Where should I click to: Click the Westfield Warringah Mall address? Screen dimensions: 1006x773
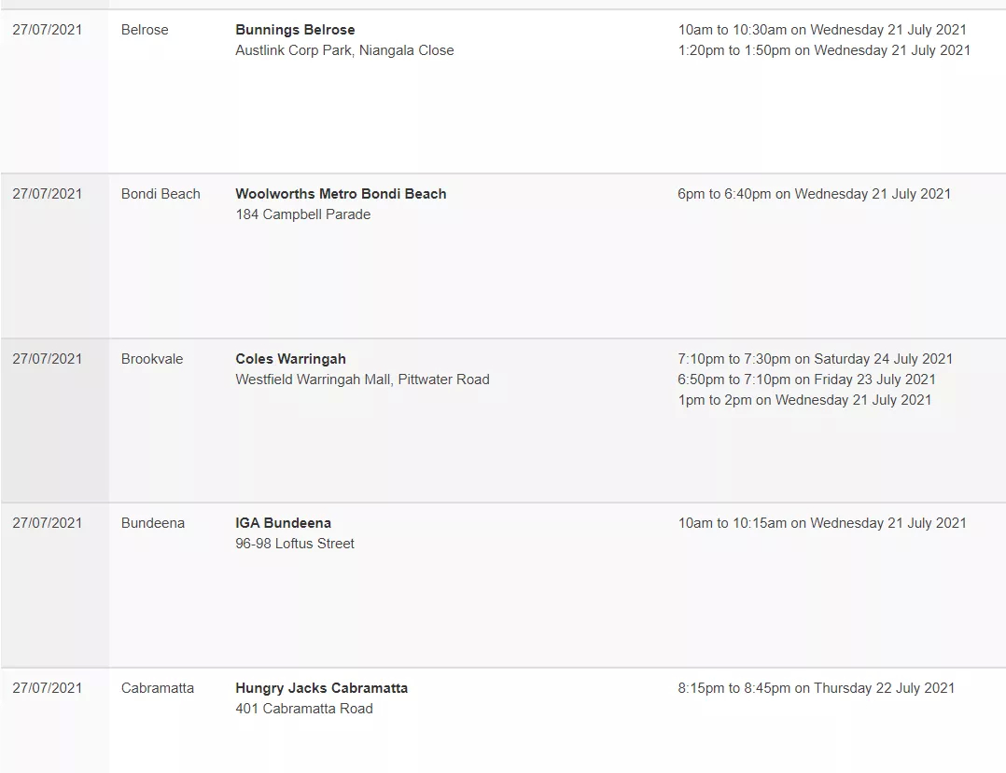tap(362, 380)
